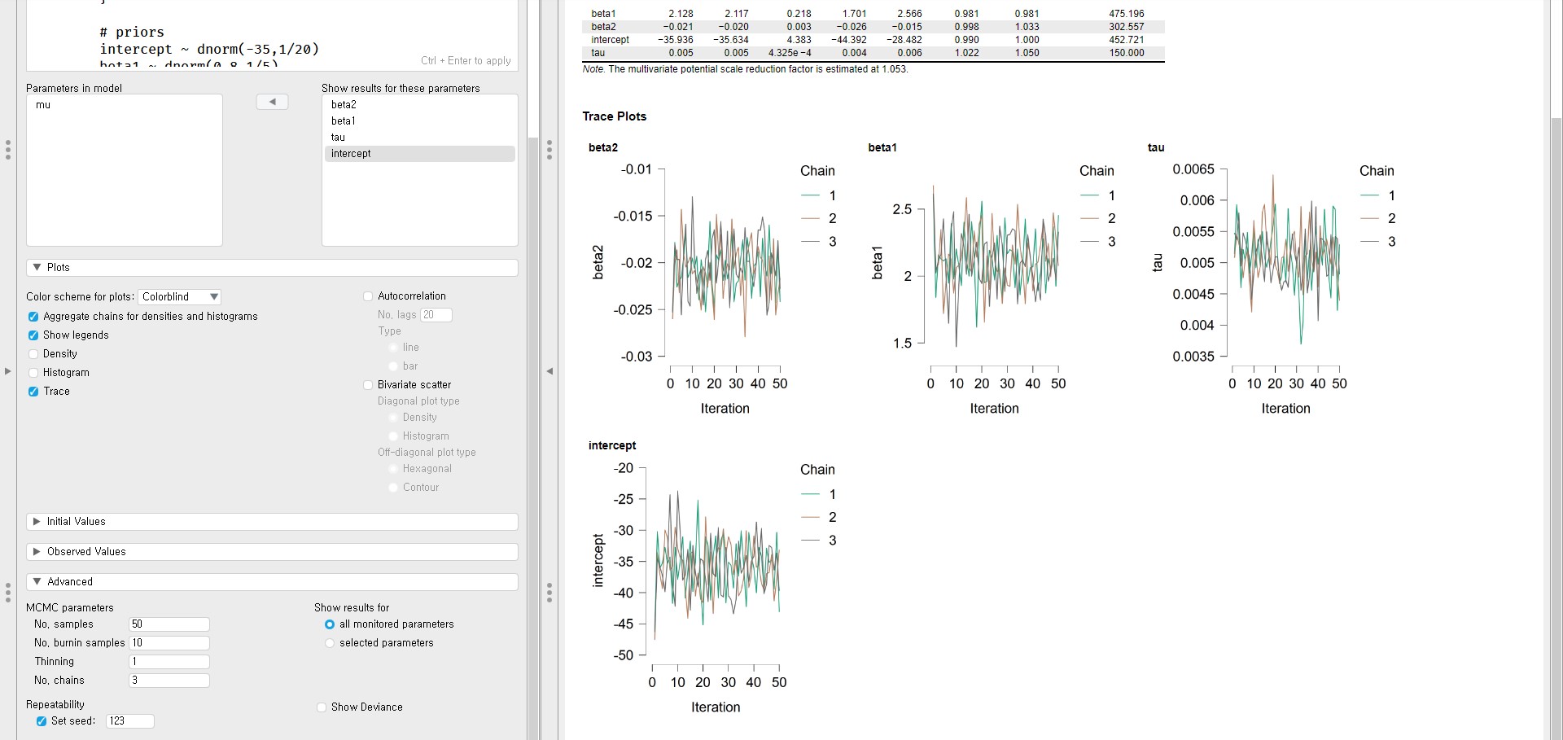
Task: Click the upper drag handle dots beside the results panel
Action: pos(549,150)
